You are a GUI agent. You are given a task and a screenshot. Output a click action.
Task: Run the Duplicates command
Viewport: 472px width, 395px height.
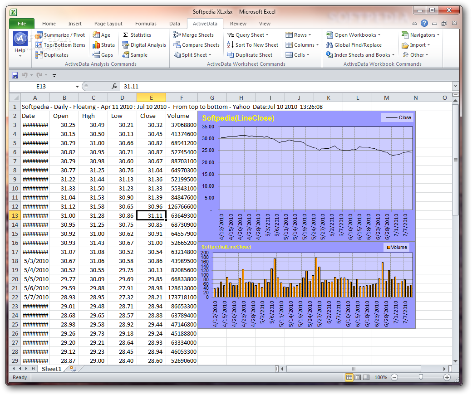click(x=56, y=55)
